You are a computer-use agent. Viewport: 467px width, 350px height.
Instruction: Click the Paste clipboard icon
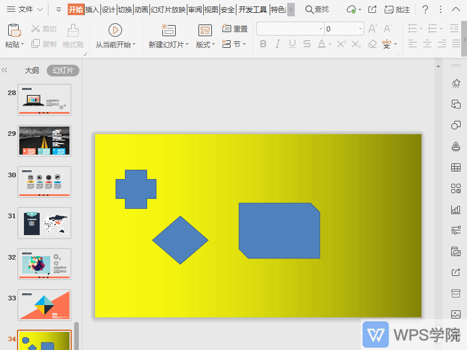[13, 30]
